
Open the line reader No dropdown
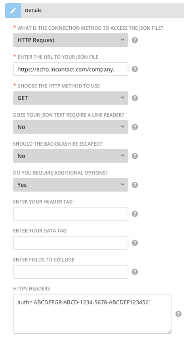tap(71, 127)
